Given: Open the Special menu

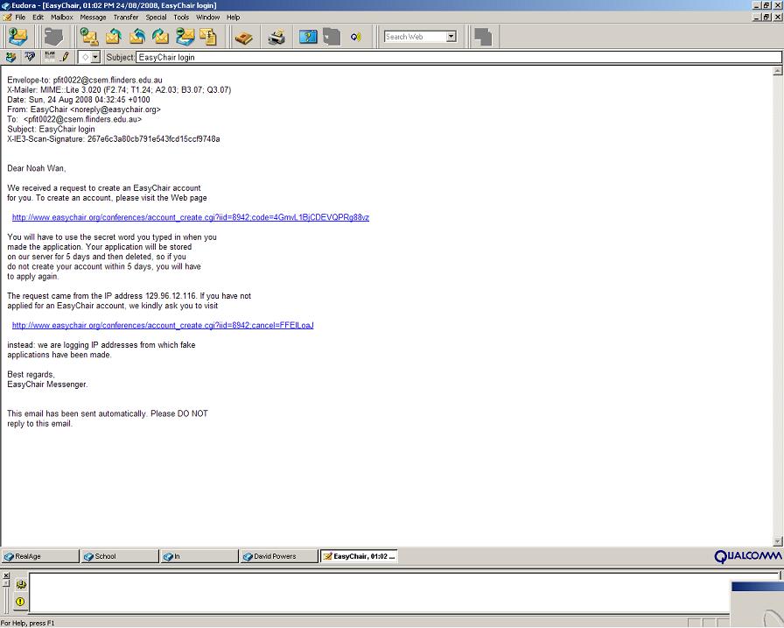Looking at the screenshot, I should (156, 17).
